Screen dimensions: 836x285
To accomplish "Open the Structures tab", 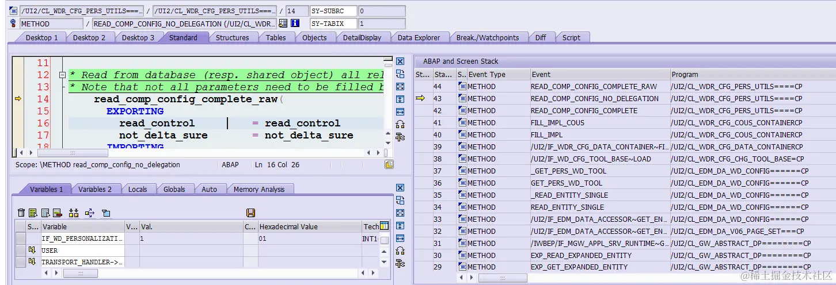I will 233,37.
